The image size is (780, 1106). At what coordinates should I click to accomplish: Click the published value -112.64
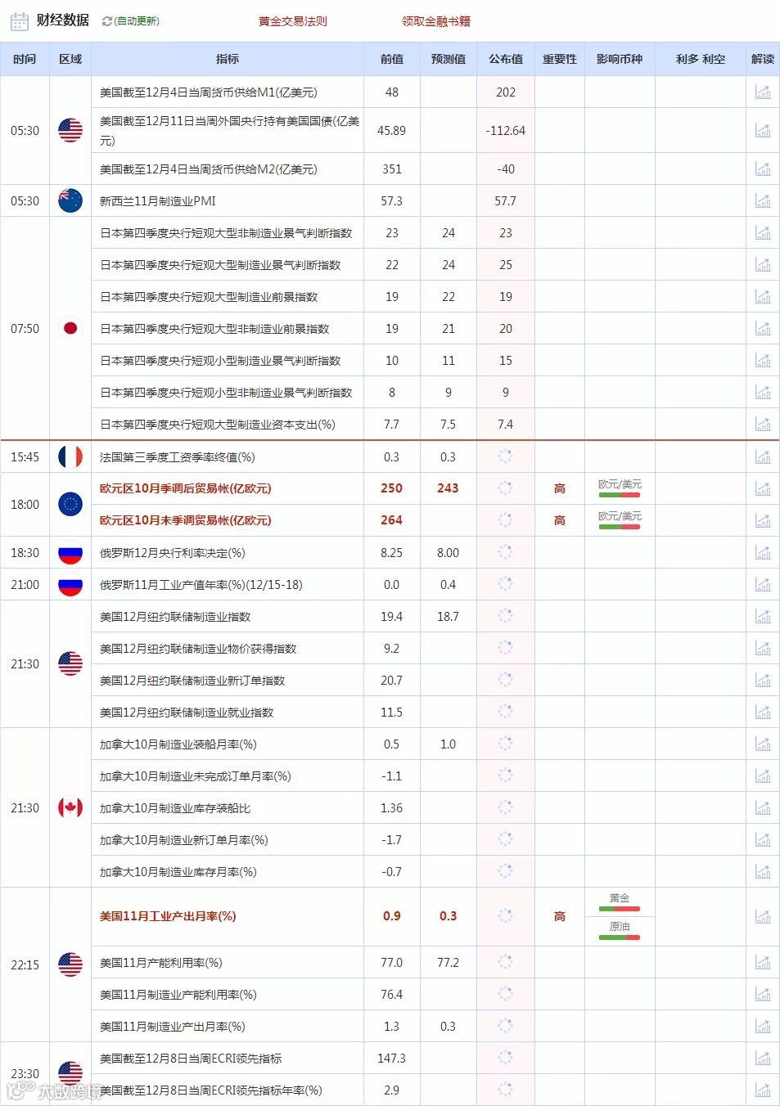pos(506,130)
